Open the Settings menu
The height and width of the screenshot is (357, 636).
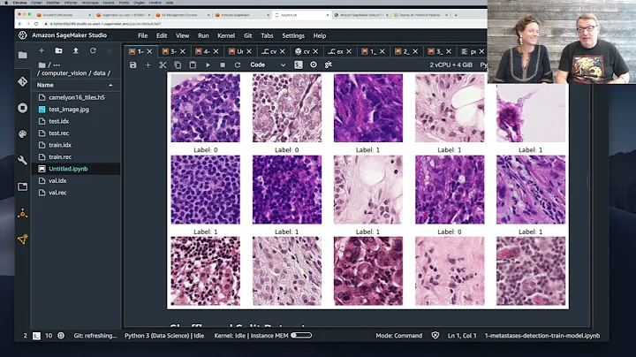click(x=293, y=35)
